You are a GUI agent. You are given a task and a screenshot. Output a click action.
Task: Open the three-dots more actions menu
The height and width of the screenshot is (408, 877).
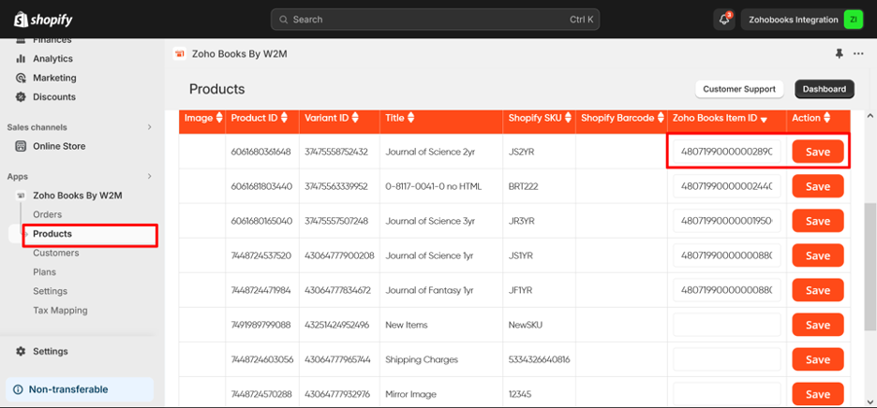858,54
